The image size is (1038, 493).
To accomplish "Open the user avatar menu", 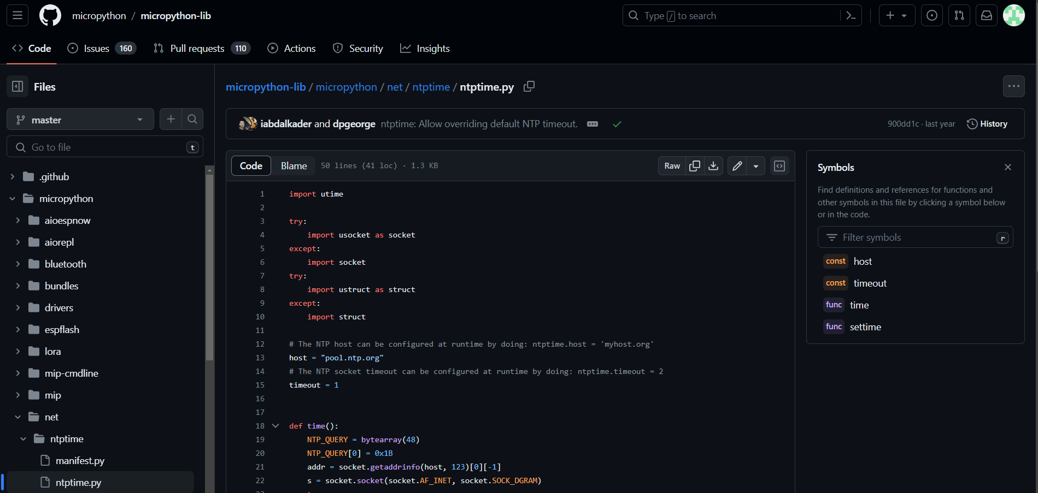I will (1014, 15).
